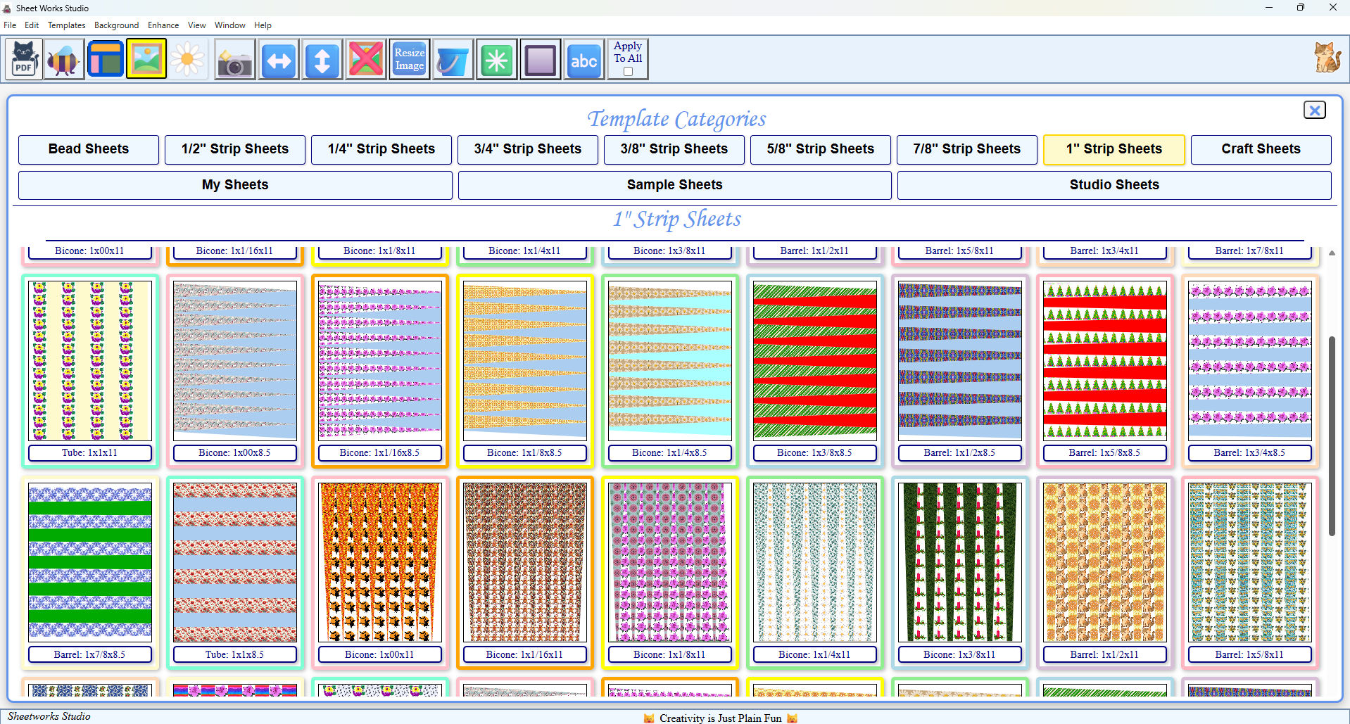Switch to the Craft Sheets category
1350x724 pixels.
1261,149
